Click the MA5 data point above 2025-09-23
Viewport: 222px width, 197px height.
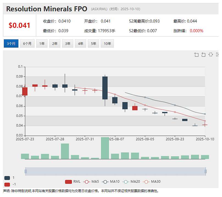(175, 112)
